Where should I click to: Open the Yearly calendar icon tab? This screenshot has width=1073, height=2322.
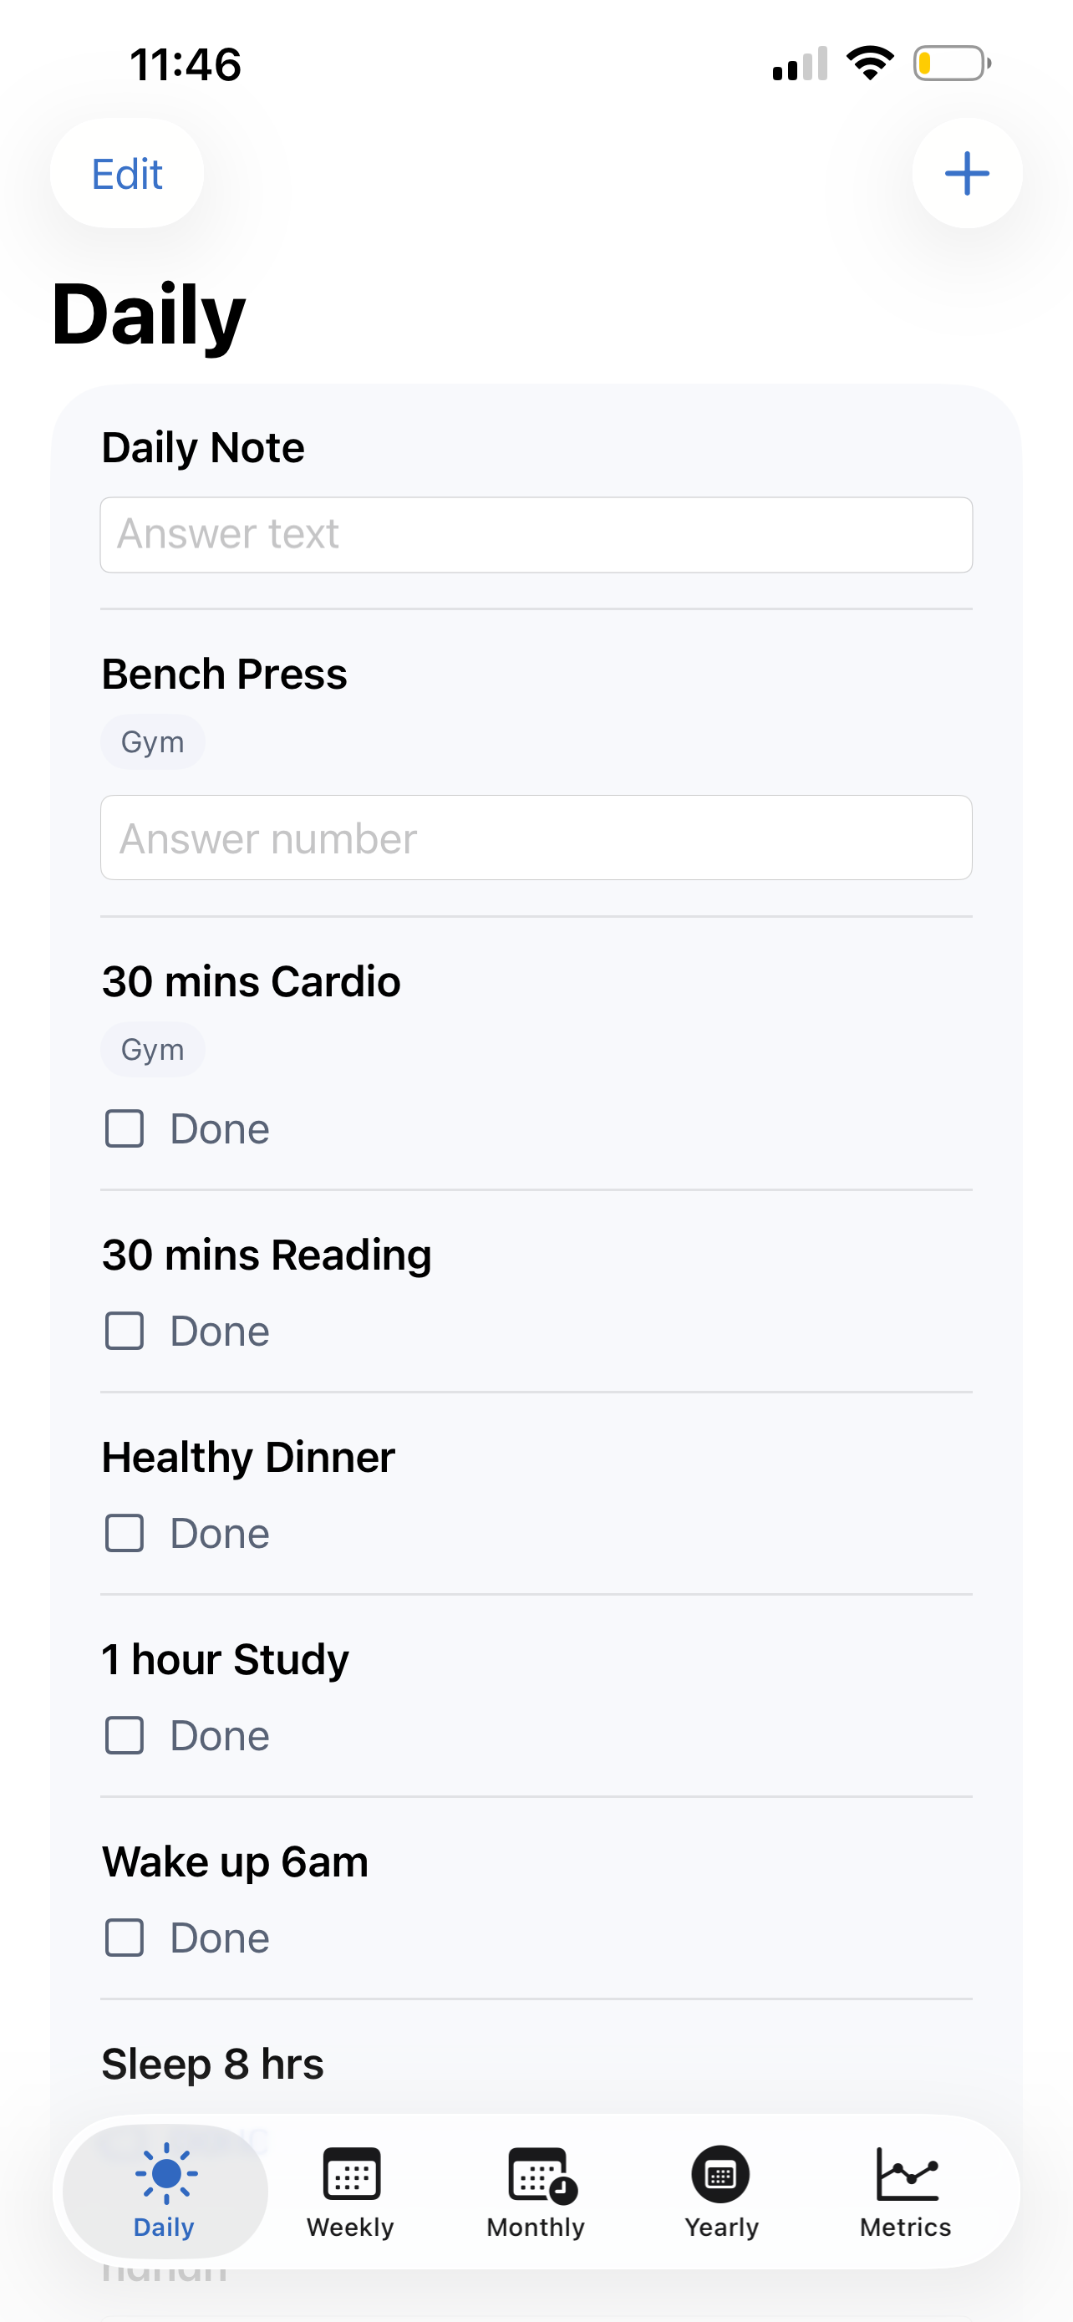coord(720,2192)
